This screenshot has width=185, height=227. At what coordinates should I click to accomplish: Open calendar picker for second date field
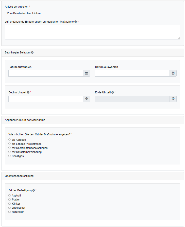click(x=173, y=73)
